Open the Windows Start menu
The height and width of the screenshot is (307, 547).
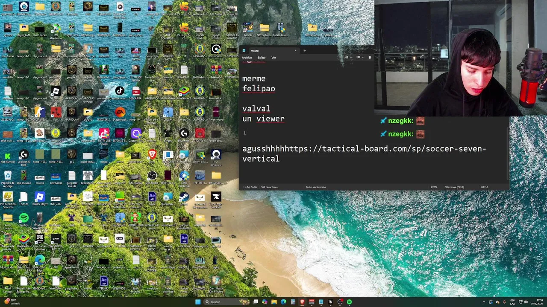(197, 302)
